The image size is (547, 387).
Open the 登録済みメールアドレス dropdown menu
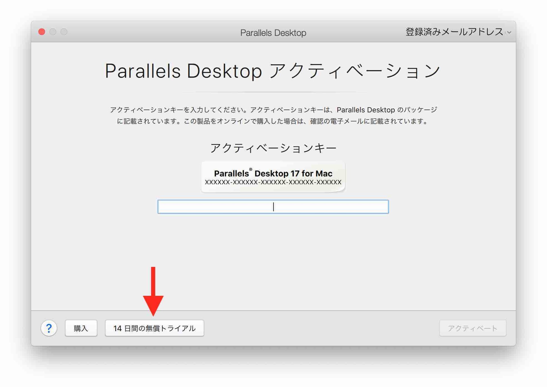pyautogui.click(x=458, y=32)
